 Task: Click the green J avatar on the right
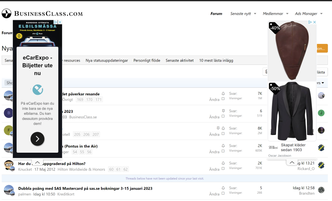tap(321, 113)
